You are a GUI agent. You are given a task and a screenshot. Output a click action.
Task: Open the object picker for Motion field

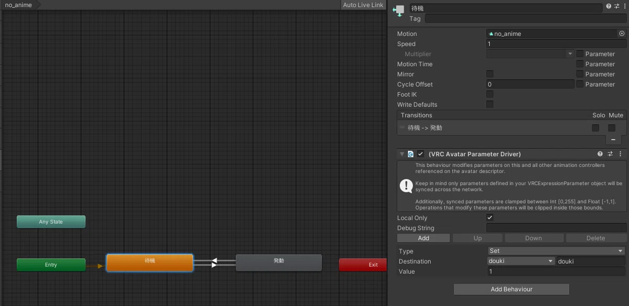click(x=622, y=34)
